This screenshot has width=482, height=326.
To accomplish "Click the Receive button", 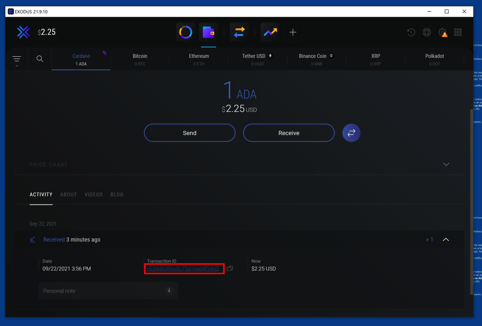I will click(289, 133).
